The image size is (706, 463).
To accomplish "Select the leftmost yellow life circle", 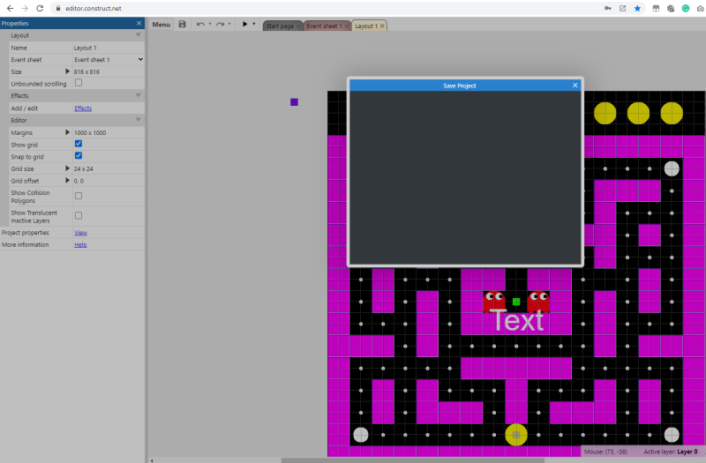I will [605, 113].
